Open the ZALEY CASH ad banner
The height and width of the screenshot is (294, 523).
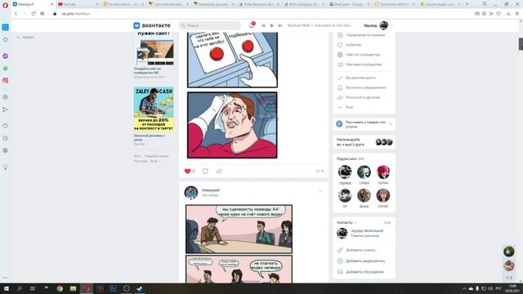[154, 109]
